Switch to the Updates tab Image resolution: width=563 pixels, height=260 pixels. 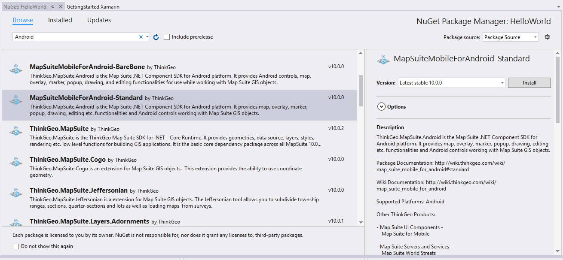99,20
